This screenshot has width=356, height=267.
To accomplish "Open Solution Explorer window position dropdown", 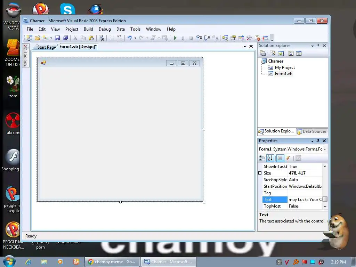I will [x=312, y=46].
